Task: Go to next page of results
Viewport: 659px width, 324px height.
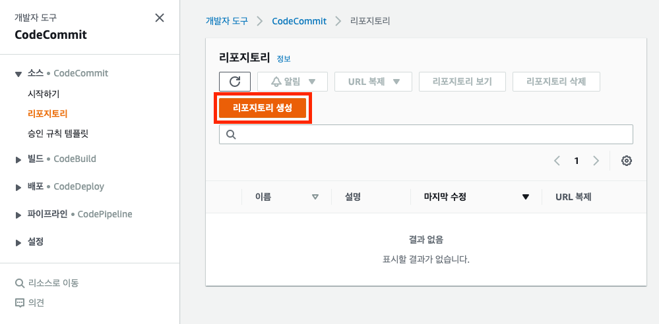Action: click(x=596, y=161)
